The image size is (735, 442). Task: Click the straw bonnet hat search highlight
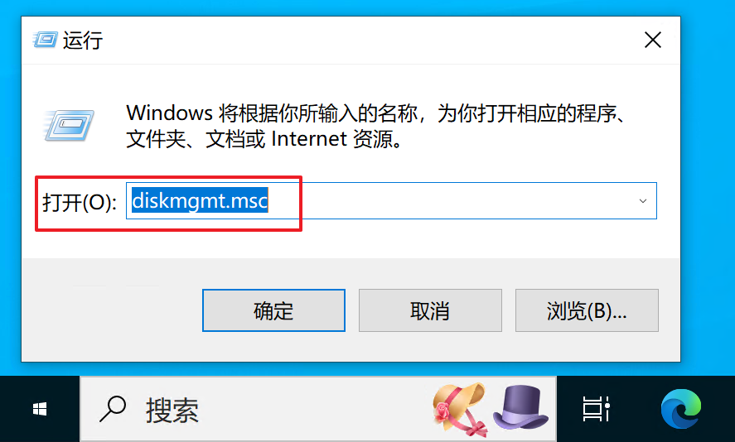point(461,409)
